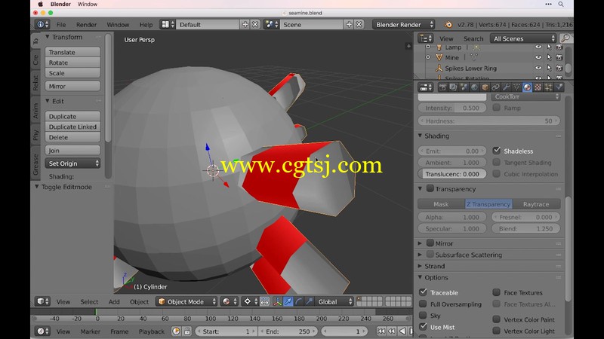Jump to first frame playback button
Image resolution: width=604 pixels, height=339 pixels.
[x=381, y=331]
